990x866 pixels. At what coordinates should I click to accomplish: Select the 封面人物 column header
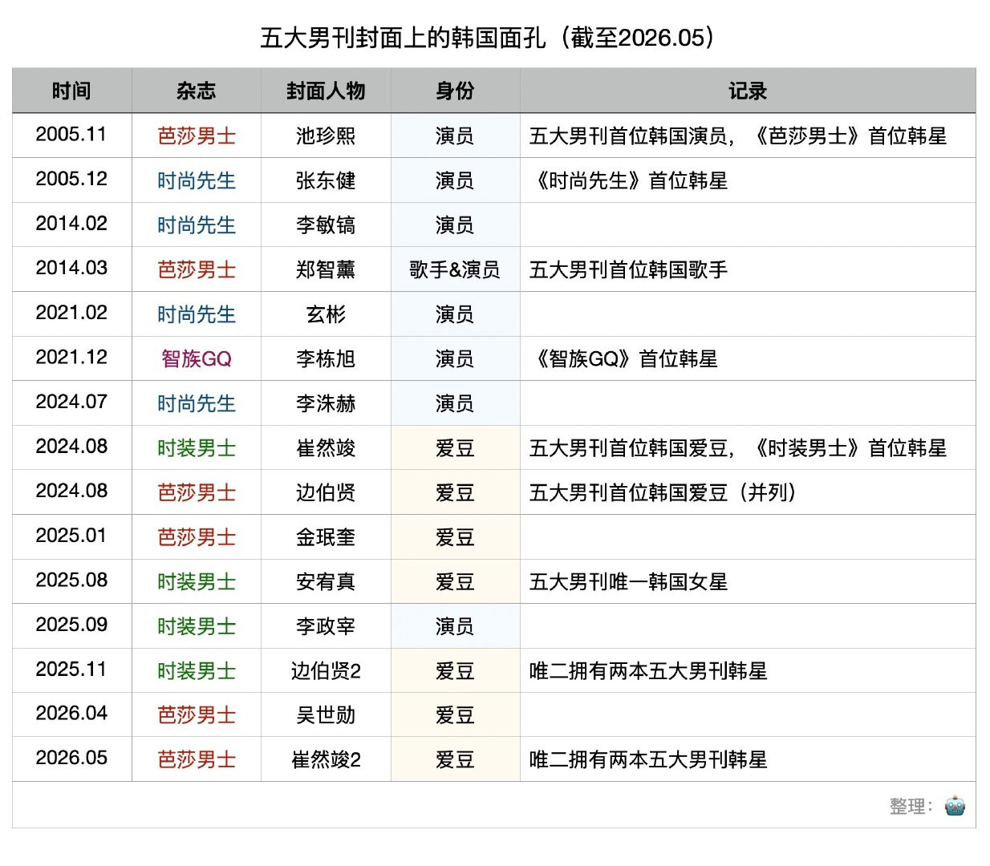tap(326, 91)
